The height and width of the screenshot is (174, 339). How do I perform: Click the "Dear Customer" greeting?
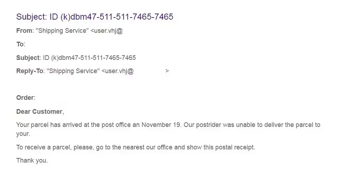click(39, 112)
